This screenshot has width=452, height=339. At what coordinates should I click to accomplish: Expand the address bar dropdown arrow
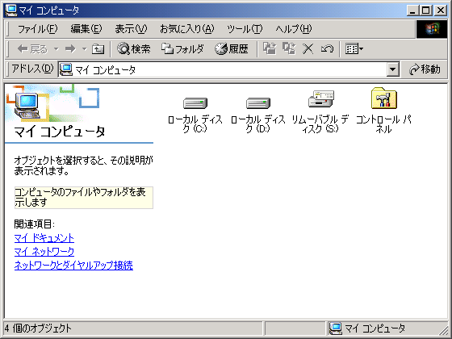pos(392,69)
